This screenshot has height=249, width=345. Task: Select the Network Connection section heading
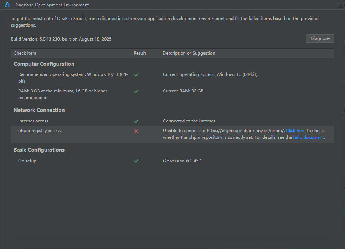tap(39, 110)
